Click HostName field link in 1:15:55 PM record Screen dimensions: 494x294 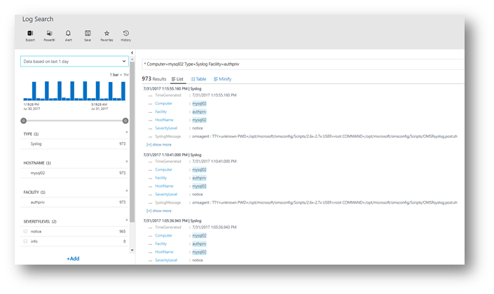click(164, 120)
